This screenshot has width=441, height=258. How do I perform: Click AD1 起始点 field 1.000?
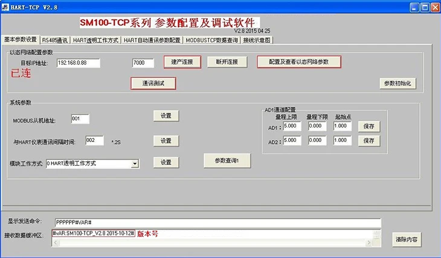[343, 126]
